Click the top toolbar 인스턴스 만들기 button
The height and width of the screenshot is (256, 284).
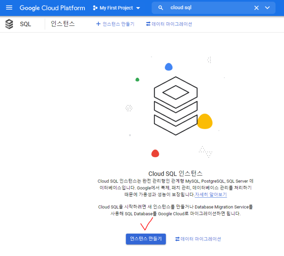pos(115,24)
